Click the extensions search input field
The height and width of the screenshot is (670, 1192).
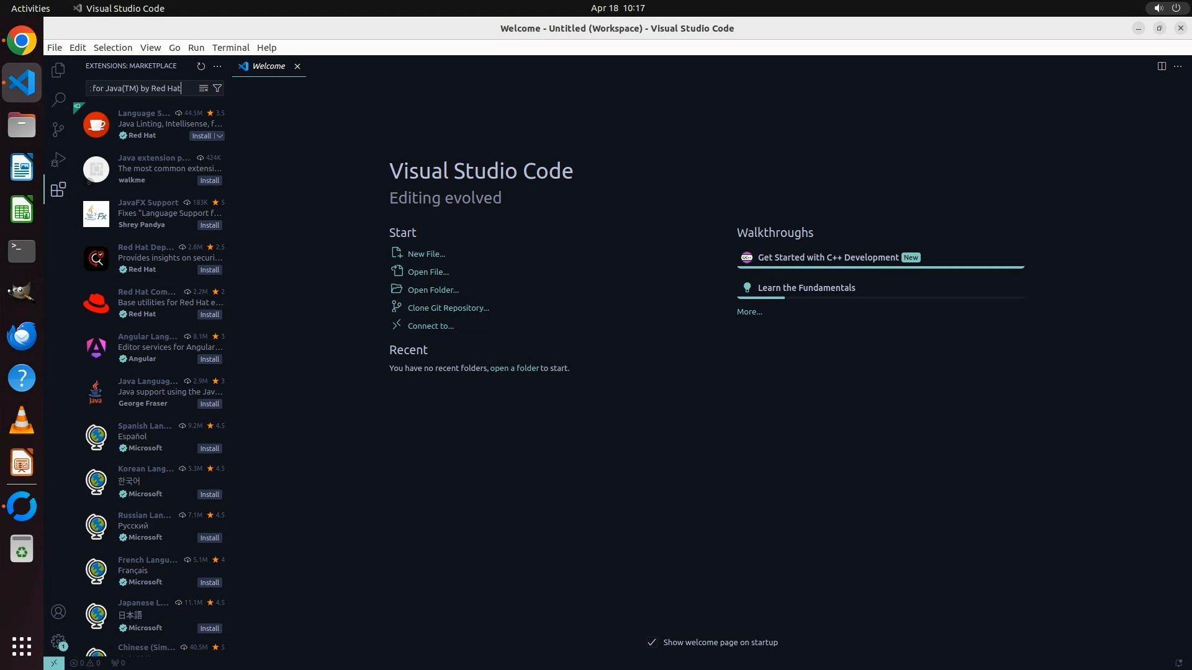tap(140, 88)
